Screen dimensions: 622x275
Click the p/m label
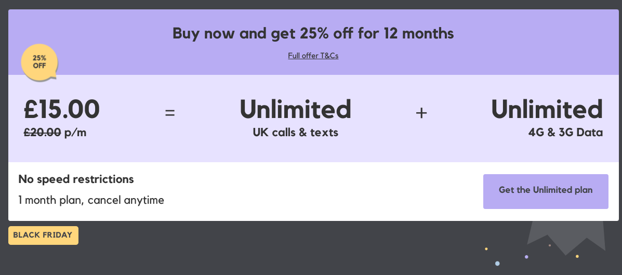(x=75, y=133)
